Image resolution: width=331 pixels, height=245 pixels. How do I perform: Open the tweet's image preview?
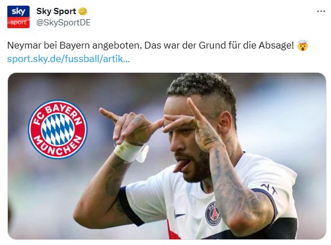(x=167, y=156)
